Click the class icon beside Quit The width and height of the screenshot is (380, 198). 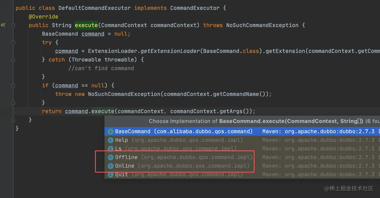110,174
